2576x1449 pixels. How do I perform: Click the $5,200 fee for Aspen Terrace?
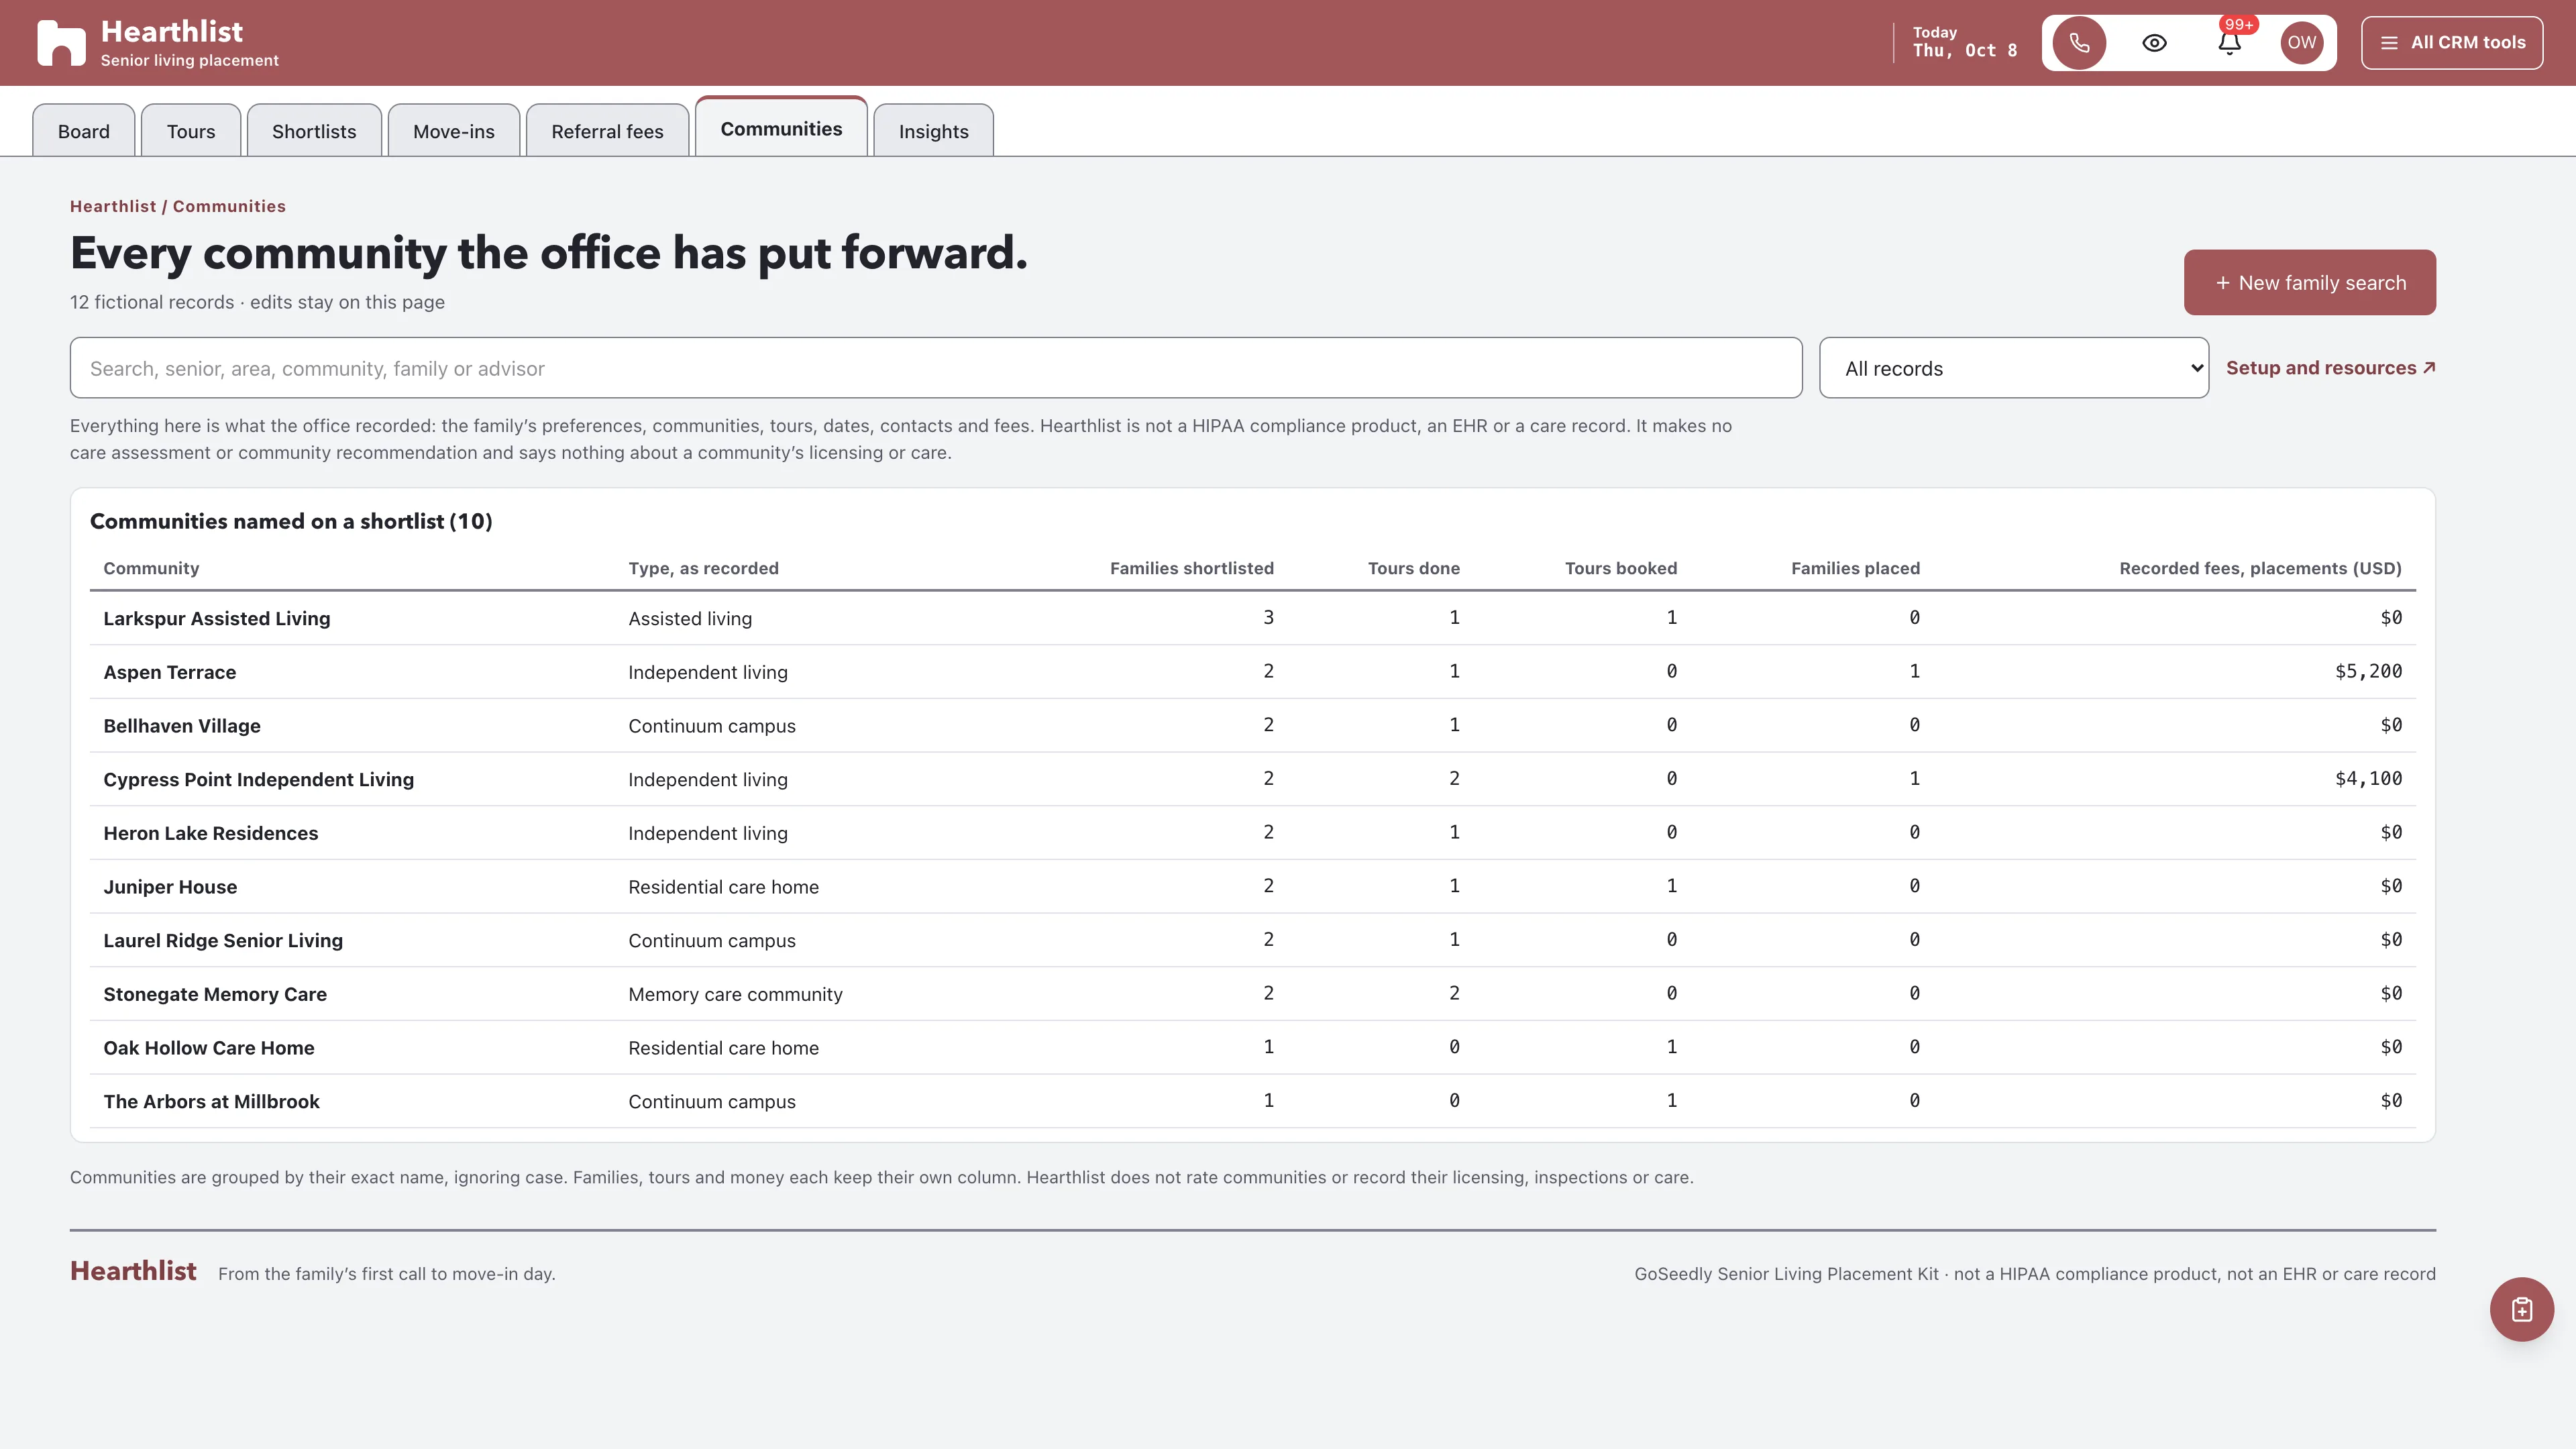pos(2368,671)
